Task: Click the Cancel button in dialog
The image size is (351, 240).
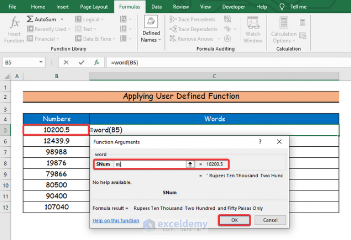Action: (270, 220)
